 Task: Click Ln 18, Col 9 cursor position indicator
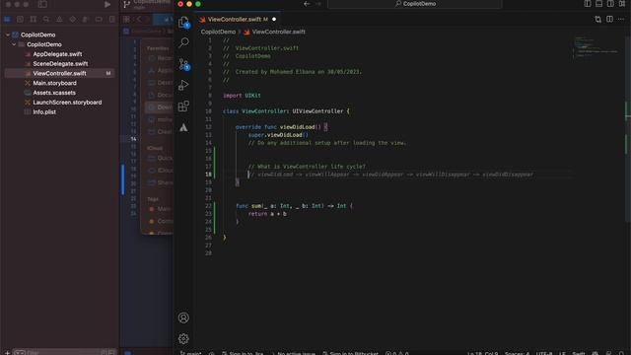tap(482, 353)
